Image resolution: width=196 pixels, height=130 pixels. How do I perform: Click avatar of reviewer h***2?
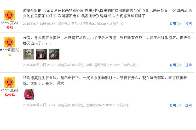click(9, 15)
